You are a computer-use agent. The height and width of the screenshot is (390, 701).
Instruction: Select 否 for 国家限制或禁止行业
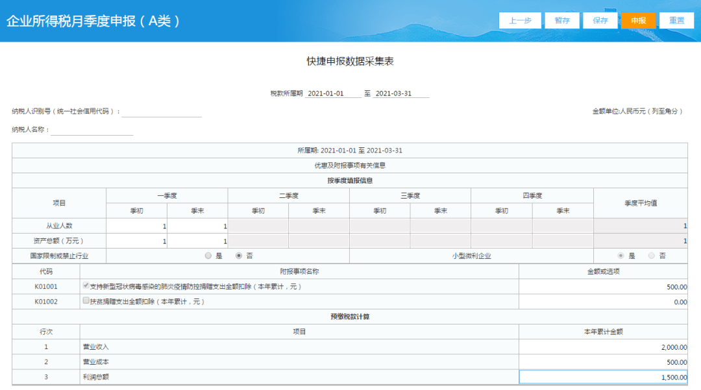239,256
